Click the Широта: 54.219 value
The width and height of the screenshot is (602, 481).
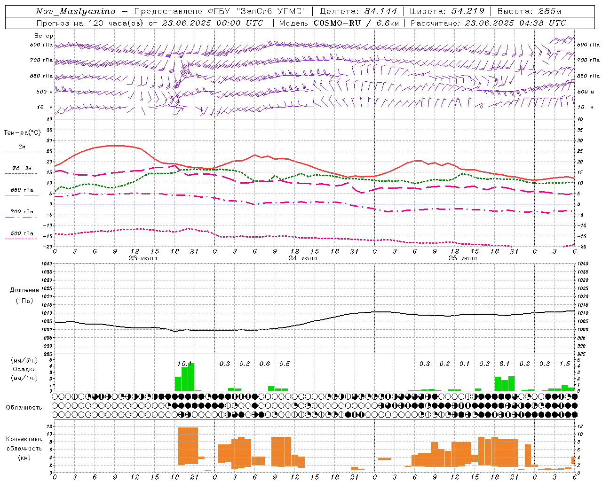point(447,11)
